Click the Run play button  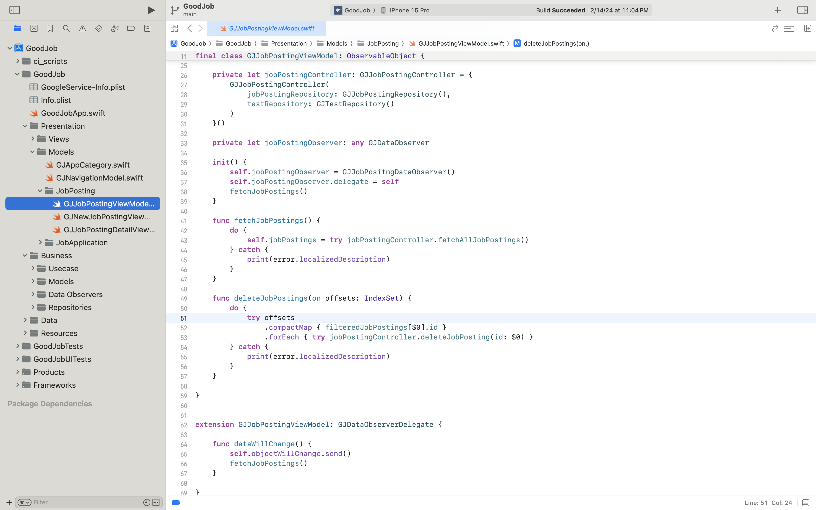(151, 10)
